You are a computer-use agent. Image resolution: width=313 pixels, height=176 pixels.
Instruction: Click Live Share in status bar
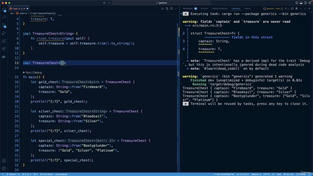pyautogui.click(x=46, y=174)
